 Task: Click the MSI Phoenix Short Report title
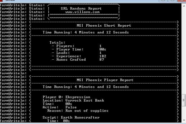(104, 26)
